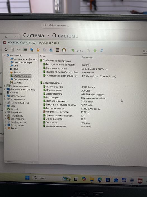Expand the DirectX tree node

tap(5, 109)
